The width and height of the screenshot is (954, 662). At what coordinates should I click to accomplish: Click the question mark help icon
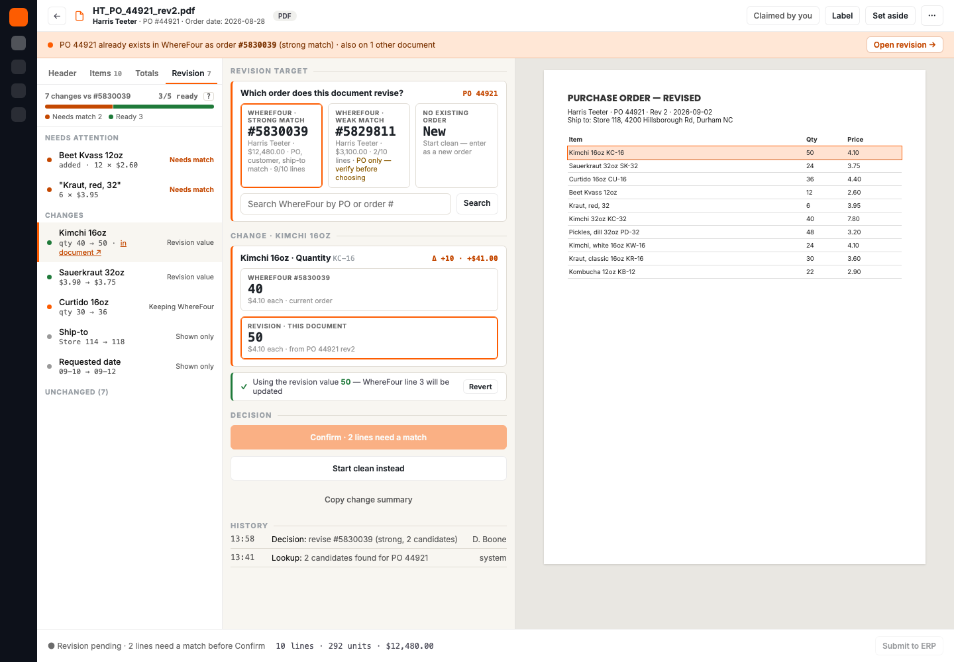tap(208, 96)
